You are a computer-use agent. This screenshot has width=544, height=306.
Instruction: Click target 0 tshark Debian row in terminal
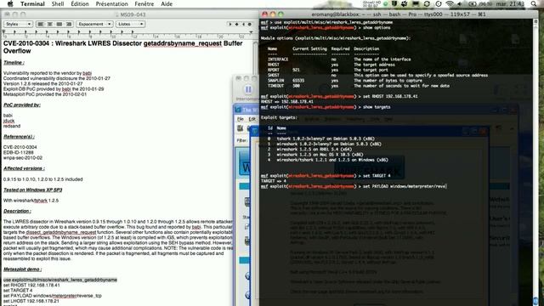pos(321,139)
